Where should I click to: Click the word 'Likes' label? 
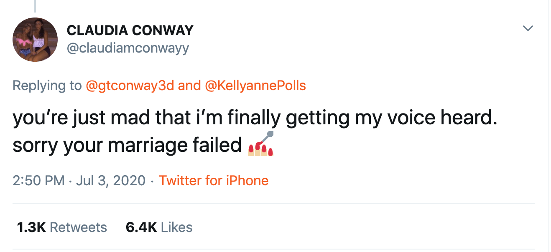click(176, 227)
